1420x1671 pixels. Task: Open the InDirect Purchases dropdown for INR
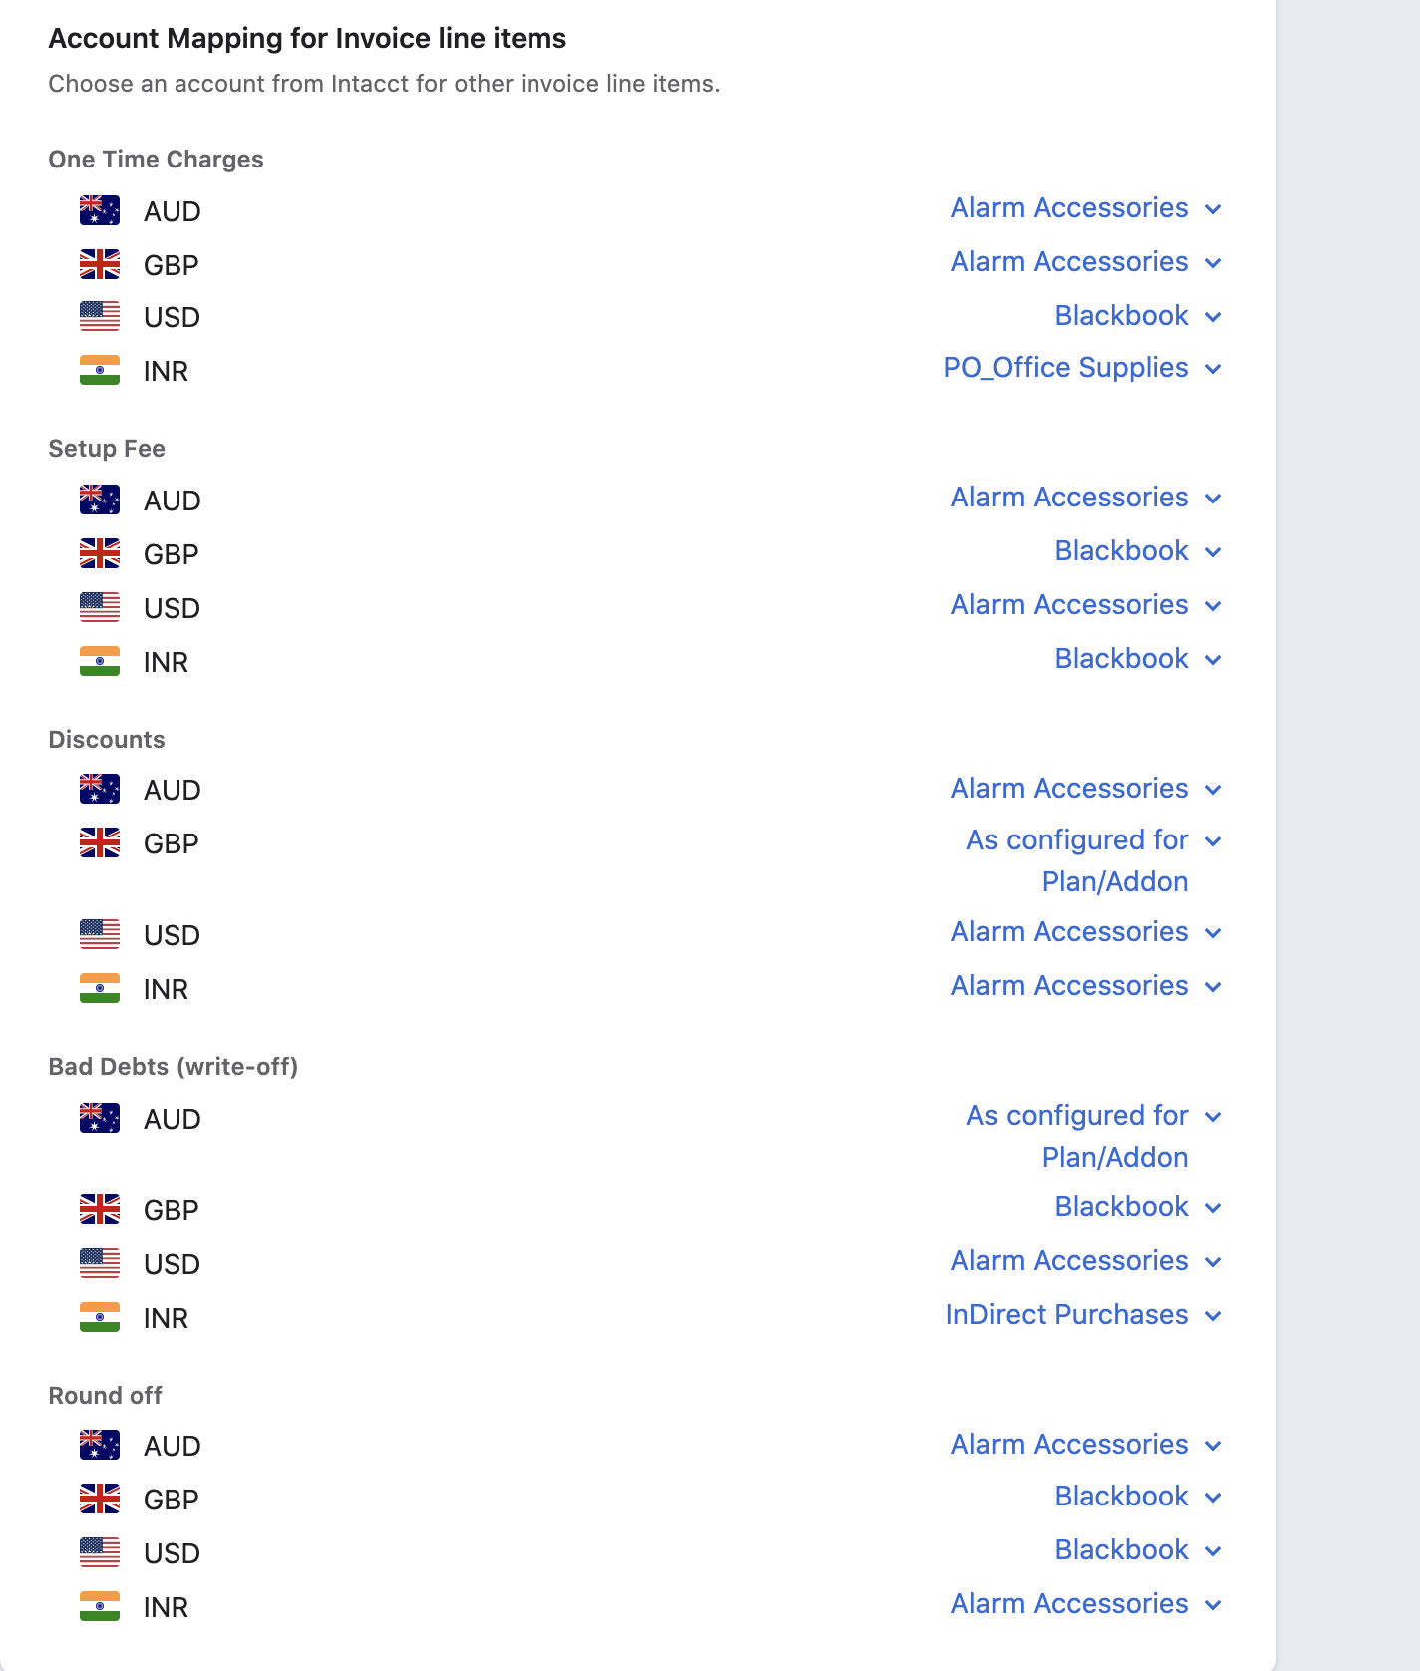pyautogui.click(x=1084, y=1315)
